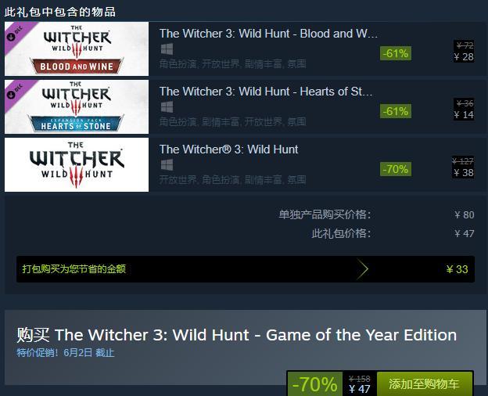Click the 打包购买为您节省的金额 savings bar
The height and width of the screenshot is (396, 488).
tap(246, 269)
